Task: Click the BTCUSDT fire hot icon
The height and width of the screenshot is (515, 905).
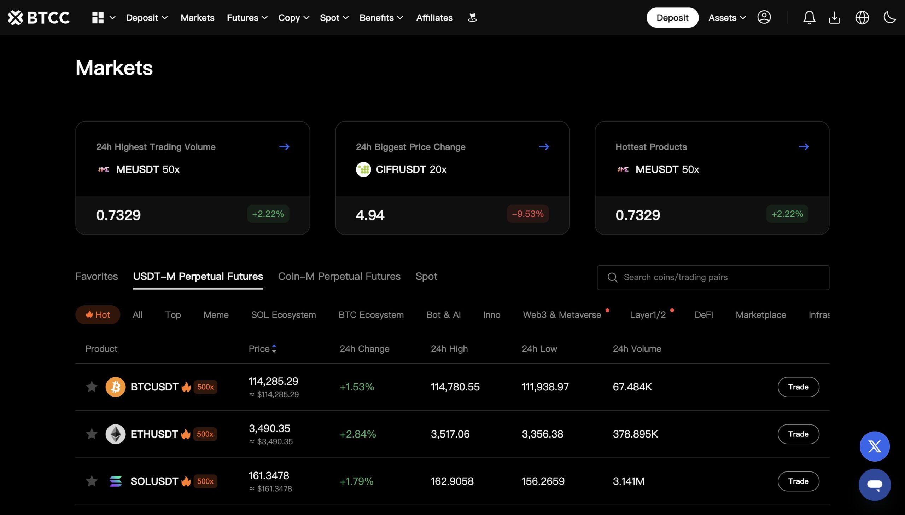Action: click(186, 387)
